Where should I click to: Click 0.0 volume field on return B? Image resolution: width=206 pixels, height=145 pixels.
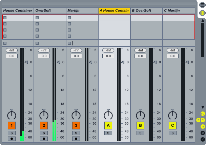(x=140, y=56)
